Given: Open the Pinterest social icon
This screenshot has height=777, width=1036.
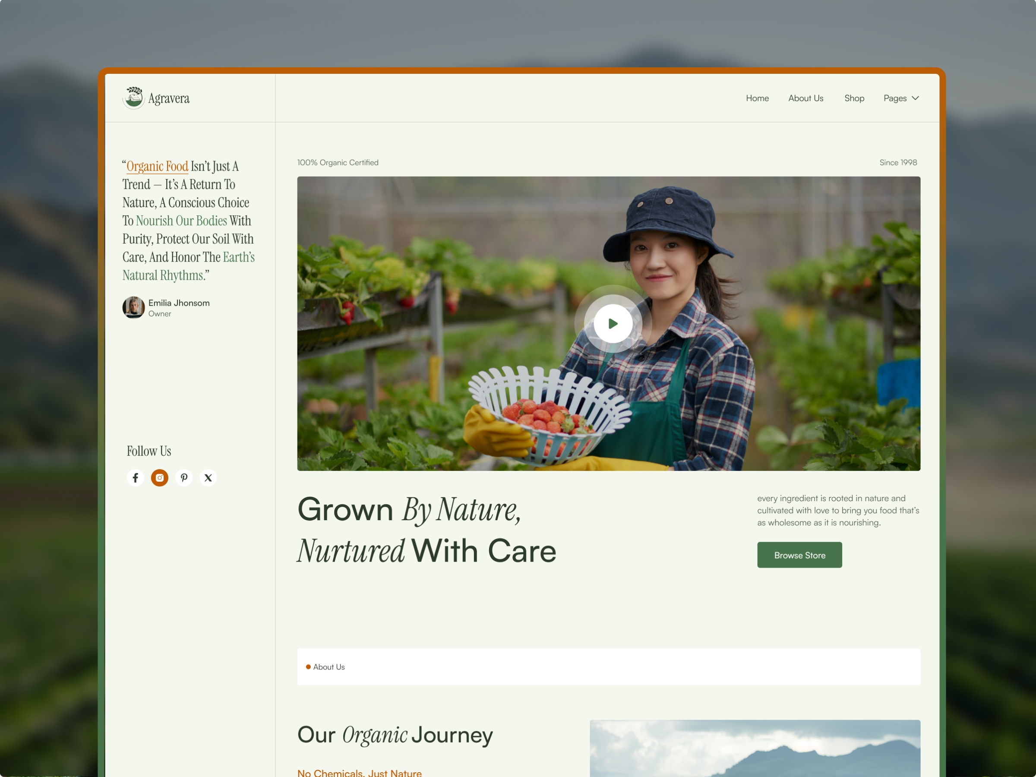Looking at the screenshot, I should (184, 478).
